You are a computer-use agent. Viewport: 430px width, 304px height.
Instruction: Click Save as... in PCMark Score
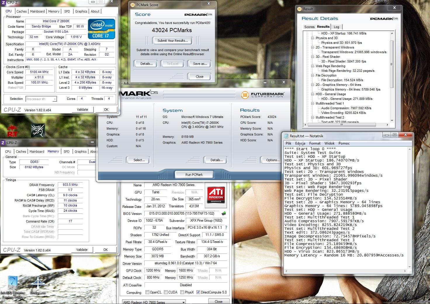[200, 64]
